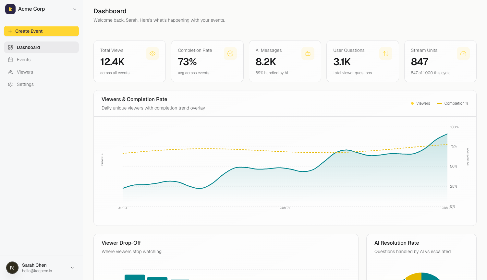Open the AI Messages bot icon
This screenshot has width=487, height=280.
tap(308, 53)
